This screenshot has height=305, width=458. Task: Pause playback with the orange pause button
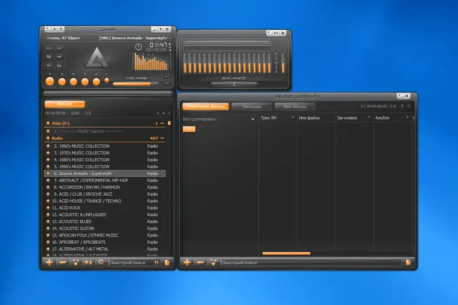coord(62,81)
